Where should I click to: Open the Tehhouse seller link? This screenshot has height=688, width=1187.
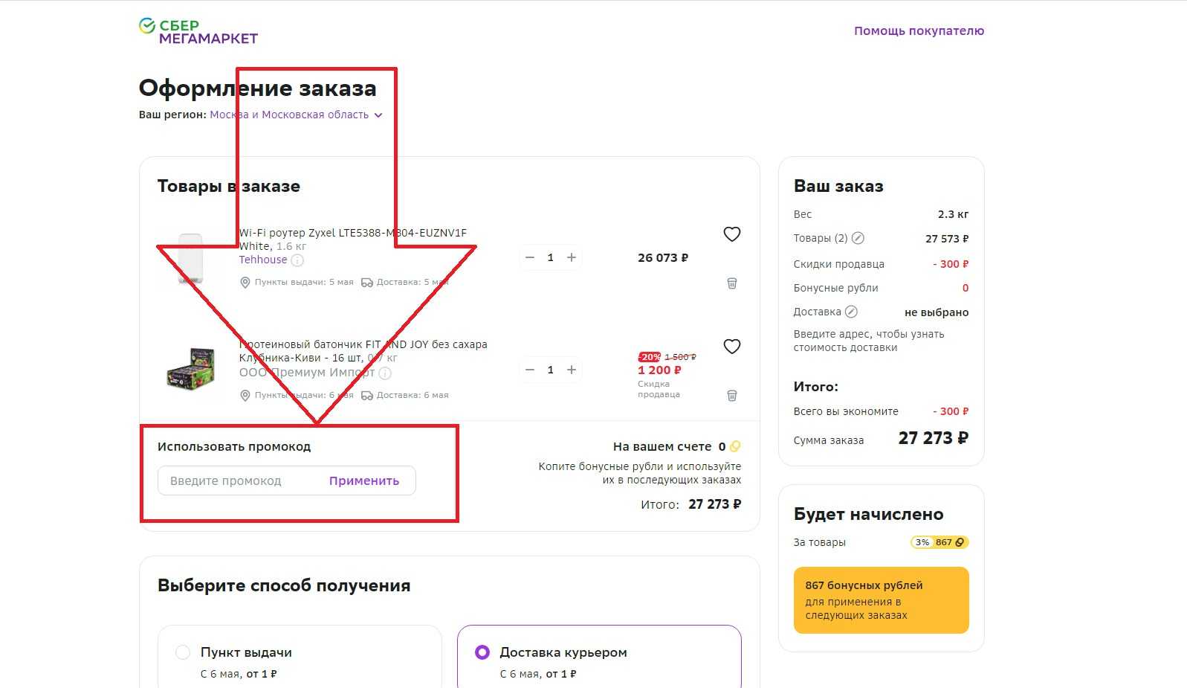coord(262,260)
